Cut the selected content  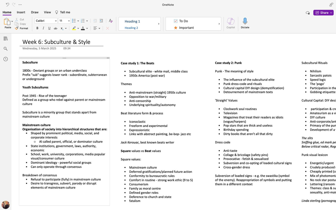pyautogui.click(x=20, y=20)
